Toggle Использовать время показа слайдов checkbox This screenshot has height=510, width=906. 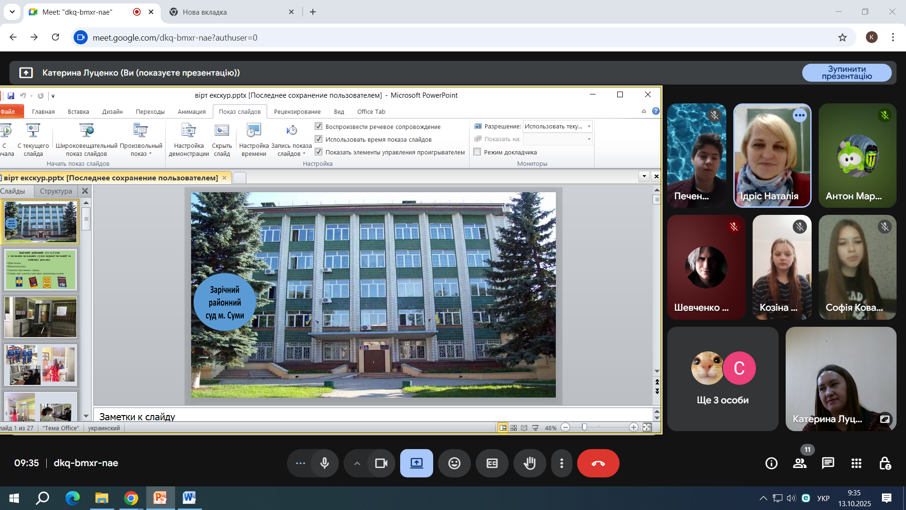click(x=319, y=139)
